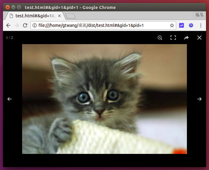This screenshot has height=170, width=209.
Task: Close the photo gallery viewer
Action: click(x=199, y=38)
